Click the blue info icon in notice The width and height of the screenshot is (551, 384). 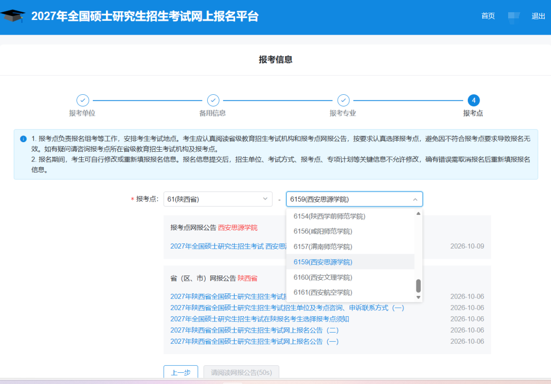point(23,139)
